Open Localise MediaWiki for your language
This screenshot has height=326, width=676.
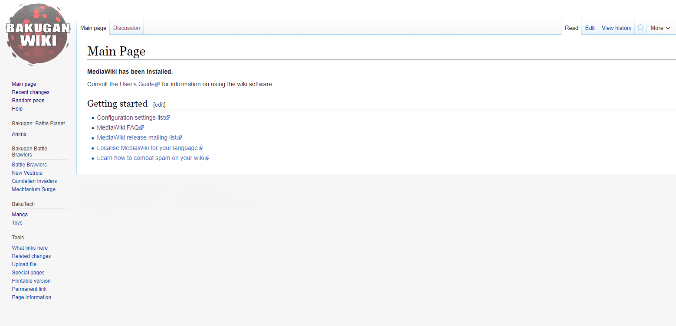point(147,148)
